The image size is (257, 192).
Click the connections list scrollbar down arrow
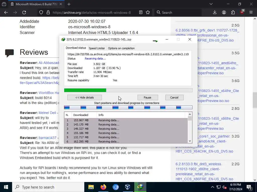point(190,141)
